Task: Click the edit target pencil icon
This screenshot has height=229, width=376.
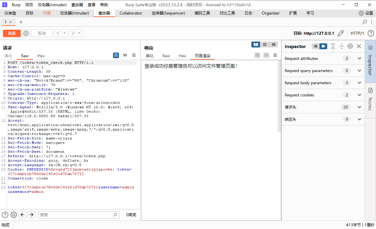Action: [341, 33]
